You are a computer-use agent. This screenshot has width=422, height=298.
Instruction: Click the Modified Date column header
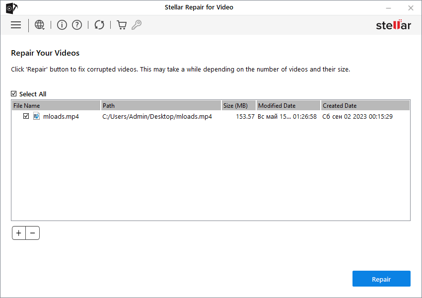point(287,105)
